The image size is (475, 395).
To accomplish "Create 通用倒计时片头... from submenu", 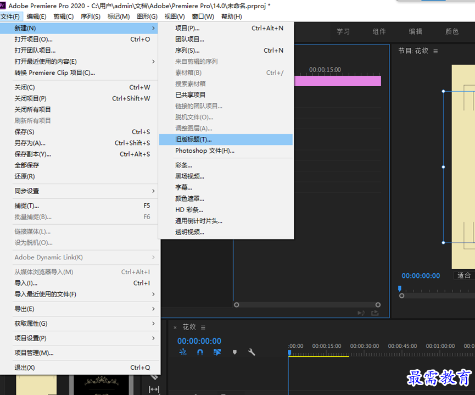I will point(226,221).
